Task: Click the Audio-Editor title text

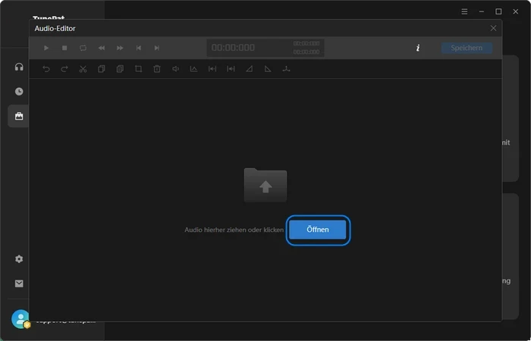Action: pyautogui.click(x=55, y=29)
